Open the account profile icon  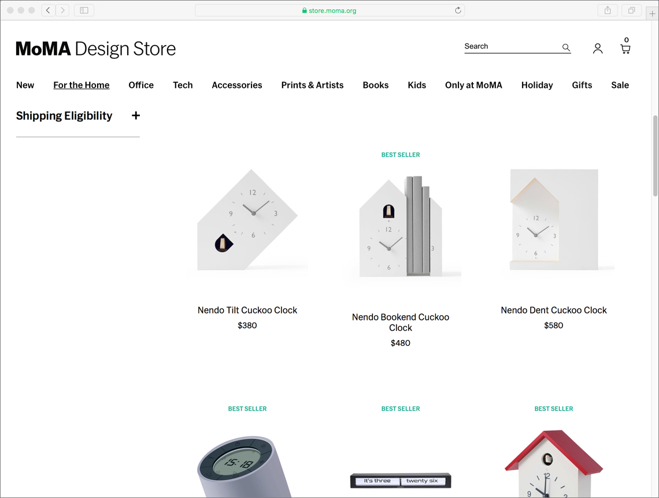(598, 49)
